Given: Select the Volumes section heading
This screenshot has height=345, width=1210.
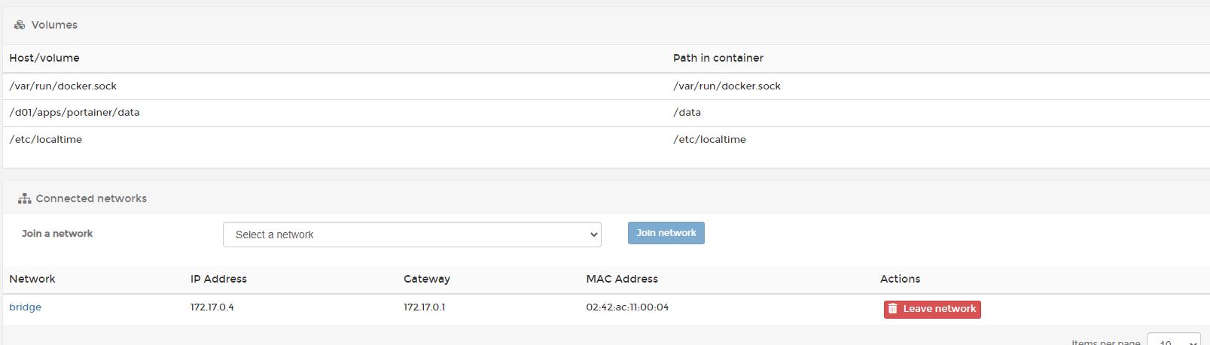Looking at the screenshot, I should point(54,25).
